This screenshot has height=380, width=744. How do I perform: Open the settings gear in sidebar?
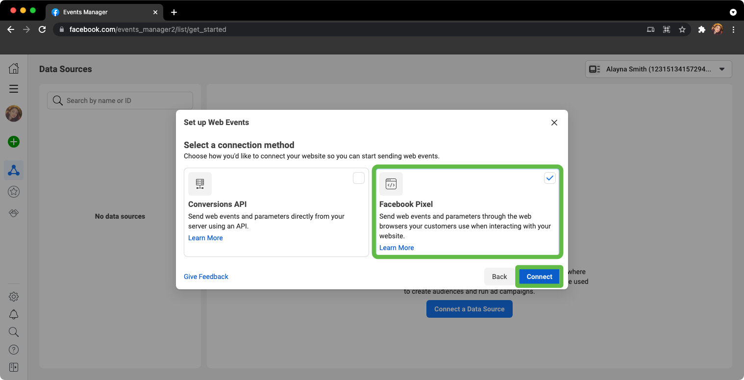pos(14,297)
